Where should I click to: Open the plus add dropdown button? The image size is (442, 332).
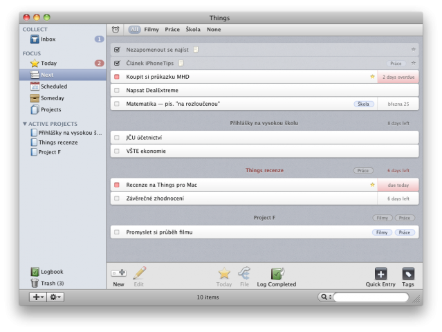[38, 297]
